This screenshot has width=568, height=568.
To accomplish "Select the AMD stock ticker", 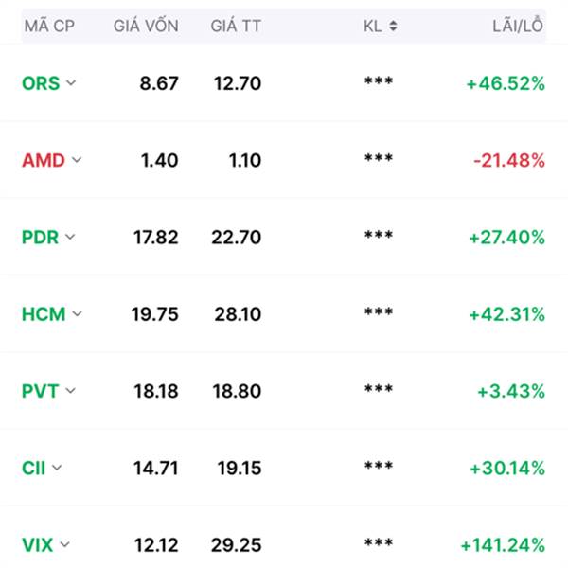I will (44, 160).
